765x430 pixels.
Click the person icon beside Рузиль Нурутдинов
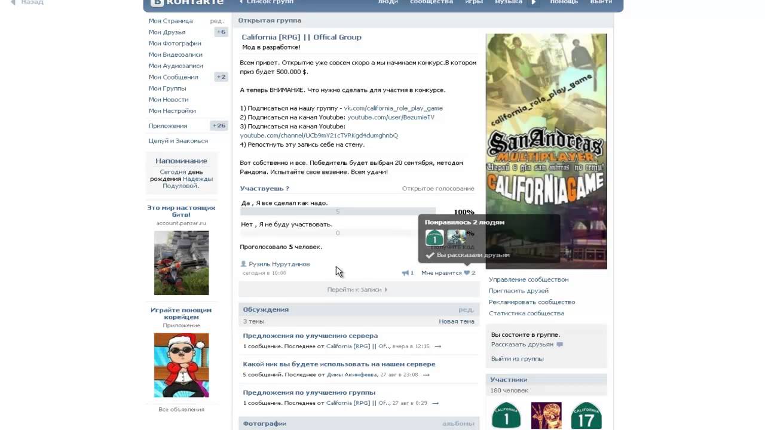click(x=243, y=264)
